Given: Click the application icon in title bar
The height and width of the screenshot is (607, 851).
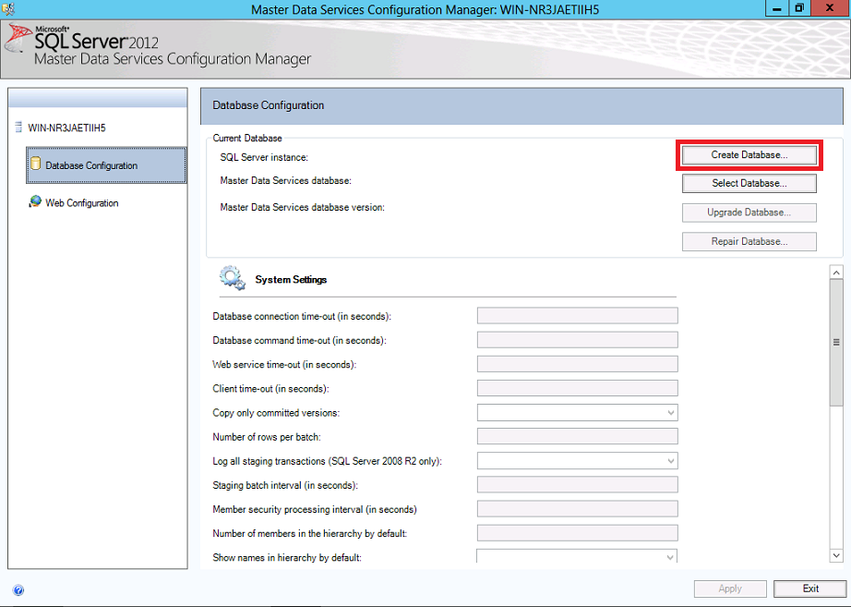Looking at the screenshot, I should (8, 9).
